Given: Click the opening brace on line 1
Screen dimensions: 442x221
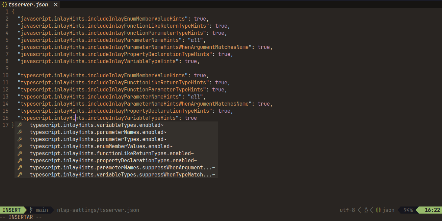Looking at the screenshot, I should tap(13, 12).
